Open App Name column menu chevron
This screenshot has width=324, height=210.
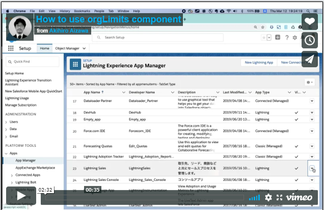(x=124, y=92)
